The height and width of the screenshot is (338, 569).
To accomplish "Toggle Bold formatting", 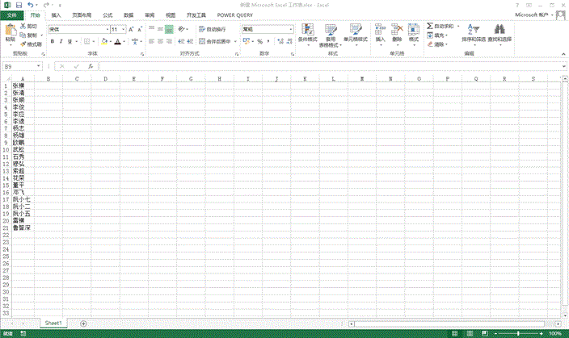I will 51,41.
